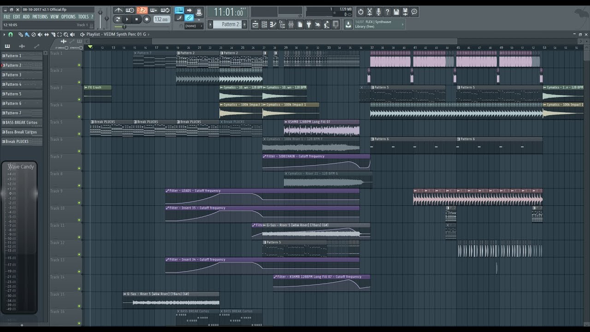Click the plus button next to Pattern 2
Viewport: 590px width, 332px height.
[244, 24]
